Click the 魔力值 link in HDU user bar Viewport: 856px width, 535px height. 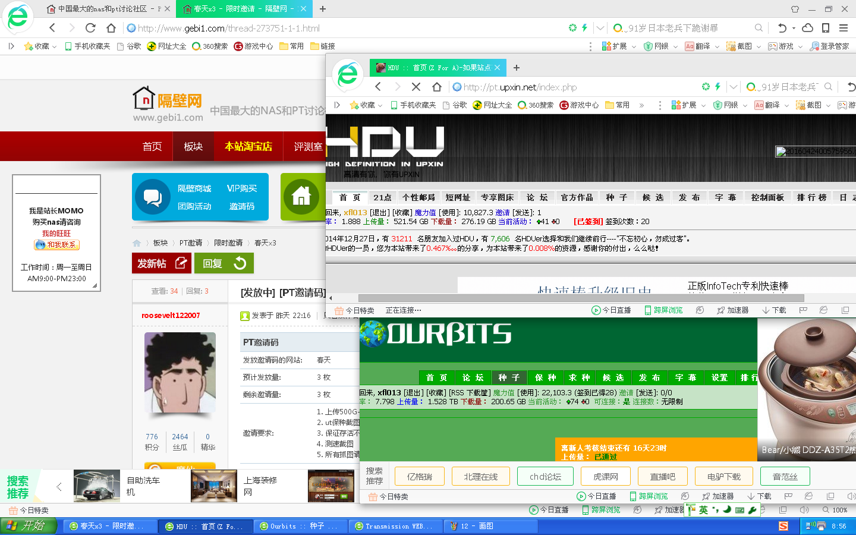(x=425, y=212)
